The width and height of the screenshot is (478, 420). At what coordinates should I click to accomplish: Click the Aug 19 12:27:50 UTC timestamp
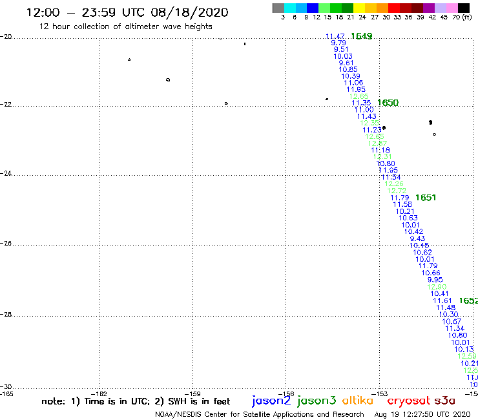(x=422, y=414)
